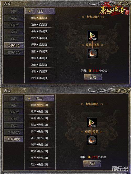Select 逐日•极品[II] in the list
Viewport: 131px width, 174px height.
pyautogui.click(x=40, y=51)
